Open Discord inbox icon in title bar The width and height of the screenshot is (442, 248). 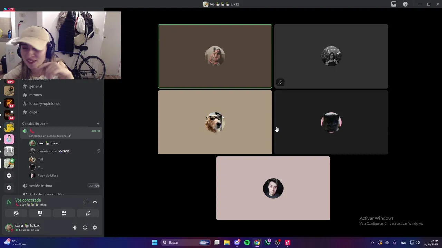[394, 4]
